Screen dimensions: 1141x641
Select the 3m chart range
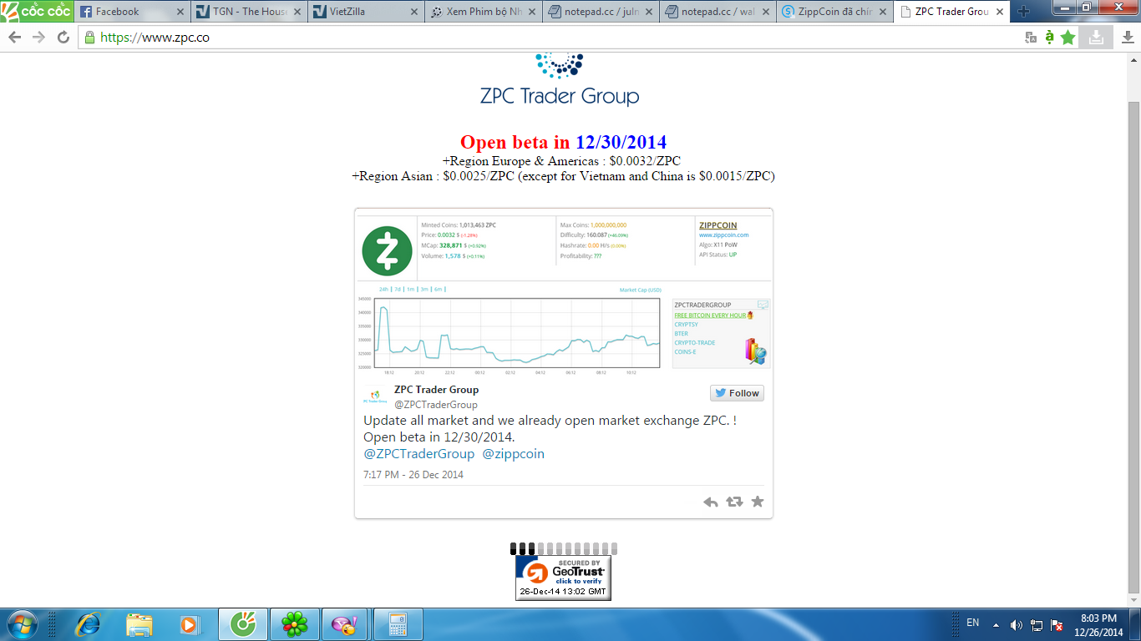point(424,289)
